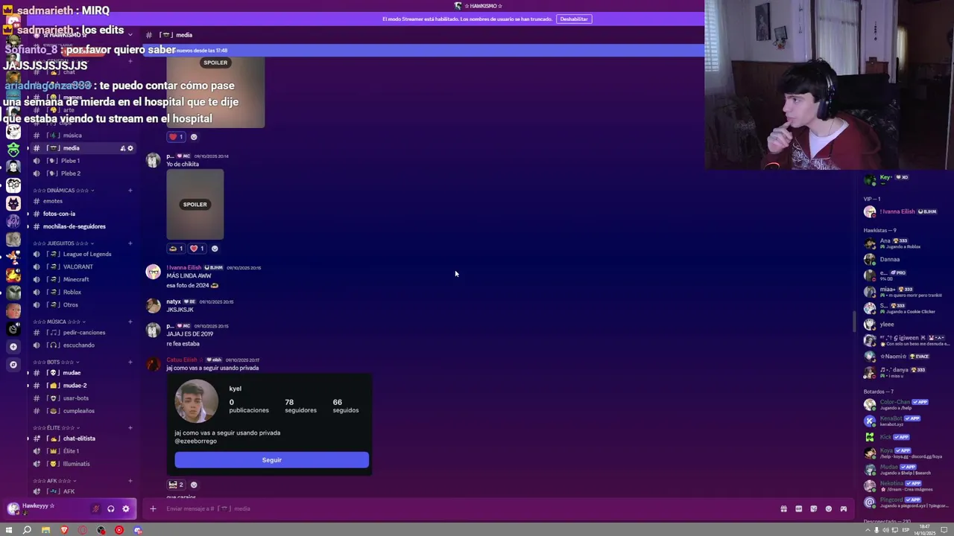
Task: Open File Explorer from the taskbar
Action: click(45, 530)
